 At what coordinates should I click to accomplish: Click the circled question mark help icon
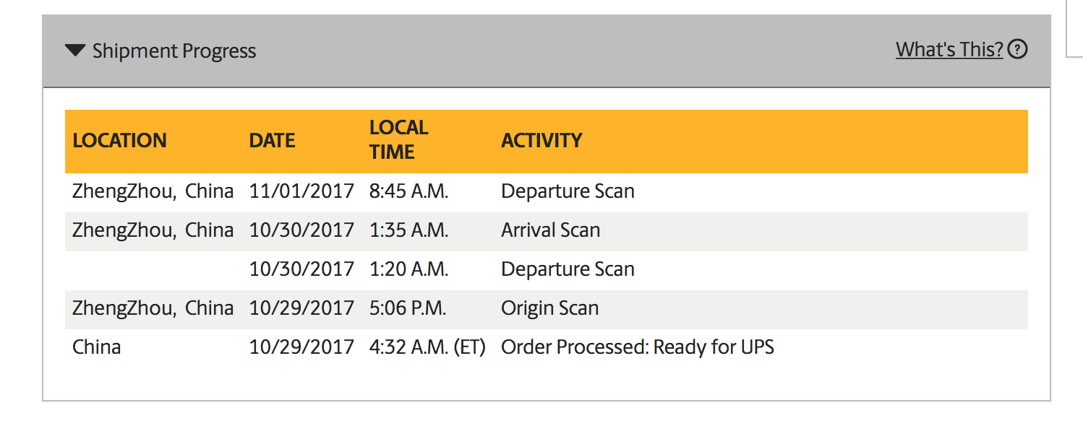coord(1017,49)
